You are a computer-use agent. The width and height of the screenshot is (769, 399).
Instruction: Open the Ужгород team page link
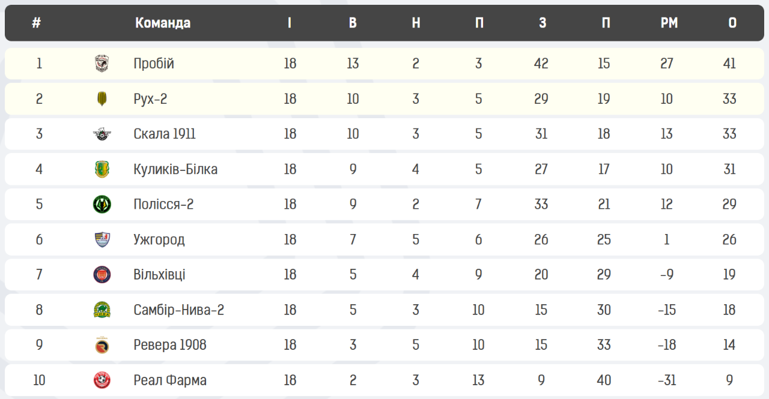[x=159, y=240]
